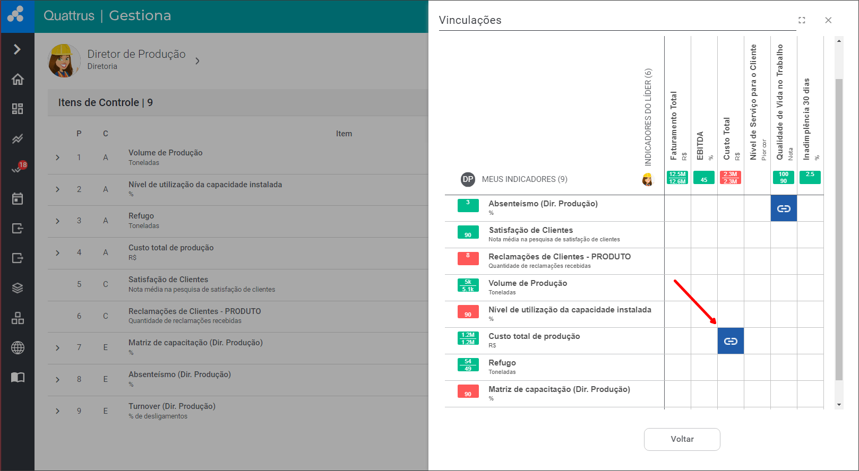Open the calendar icon in the sidebar
The width and height of the screenshot is (859, 471).
18,199
